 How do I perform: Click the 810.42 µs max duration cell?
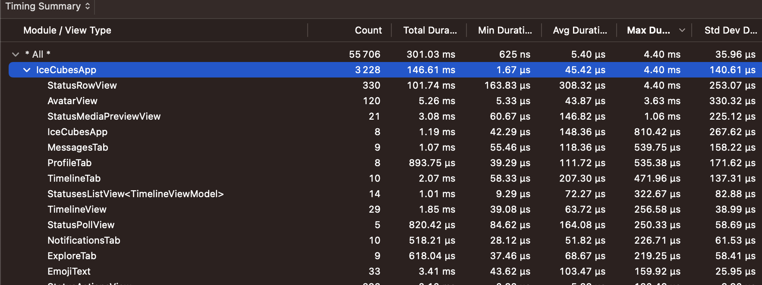(x=657, y=132)
